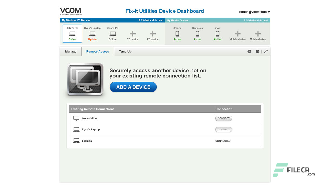This screenshot has height=187, width=333.
Task: Select the iPad mobile device
Action: [x=217, y=34]
